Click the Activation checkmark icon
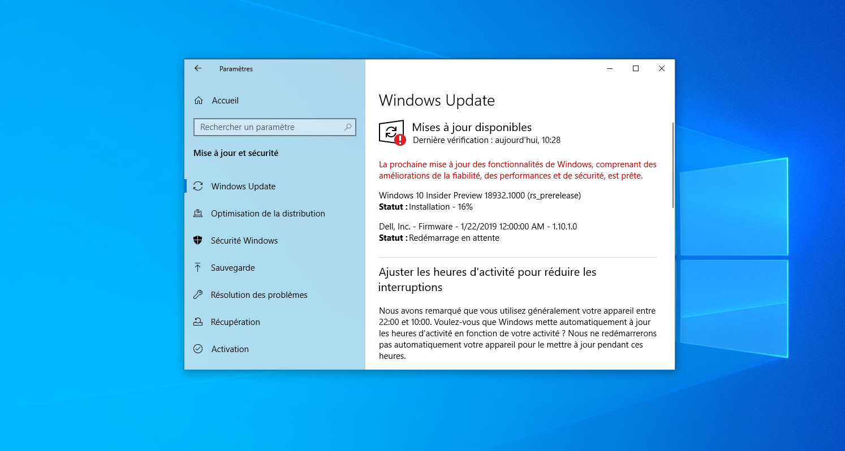This screenshot has height=451, width=845. click(x=198, y=349)
